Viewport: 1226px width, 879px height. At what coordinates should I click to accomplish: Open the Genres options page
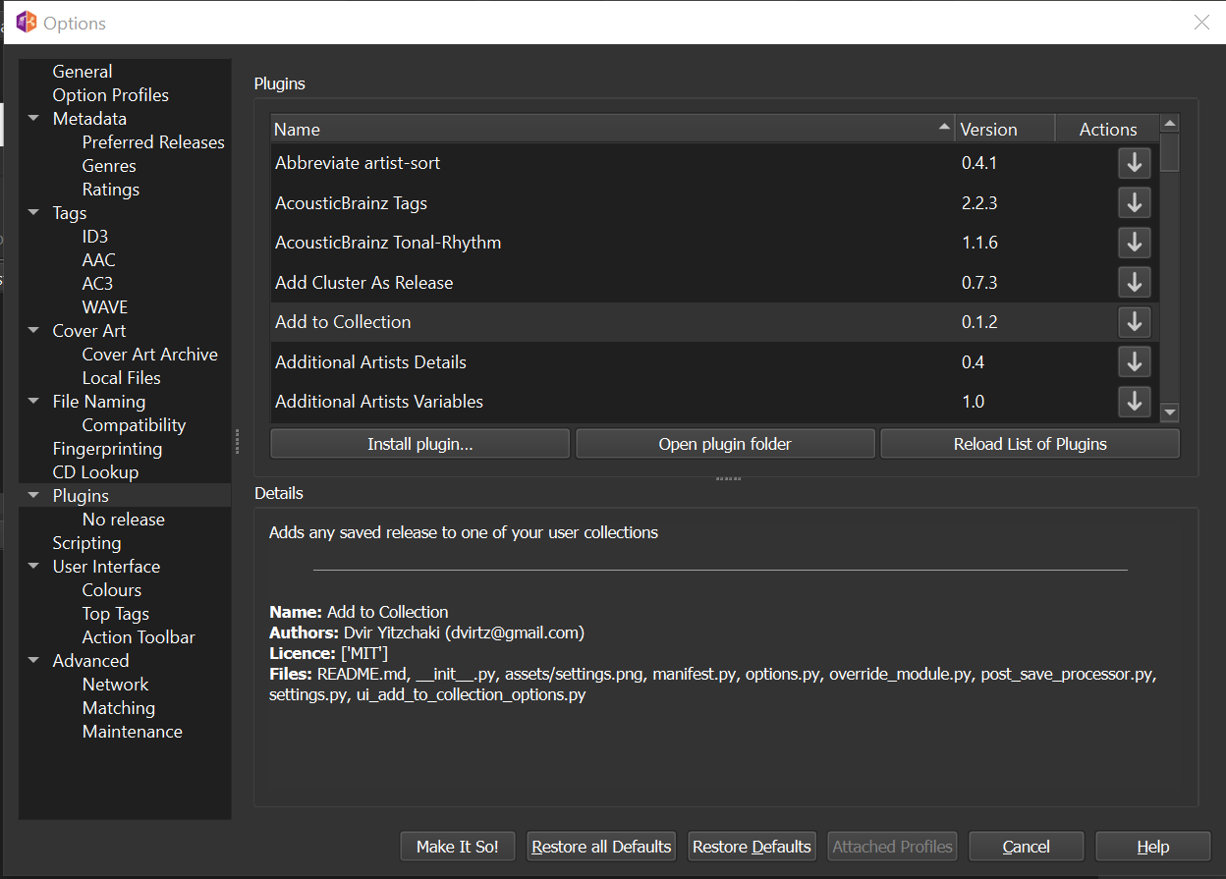tap(109, 166)
